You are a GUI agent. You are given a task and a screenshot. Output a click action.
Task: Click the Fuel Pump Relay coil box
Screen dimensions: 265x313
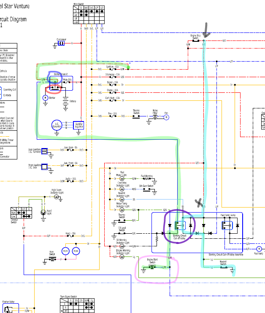(x=227, y=225)
